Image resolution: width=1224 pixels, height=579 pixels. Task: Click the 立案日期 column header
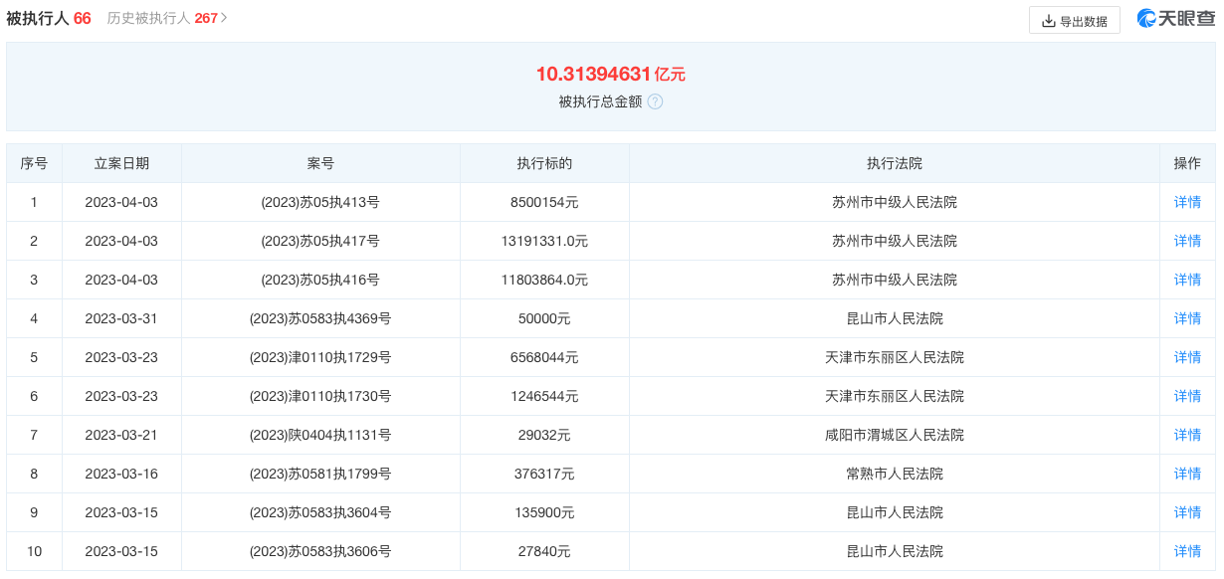[121, 163]
